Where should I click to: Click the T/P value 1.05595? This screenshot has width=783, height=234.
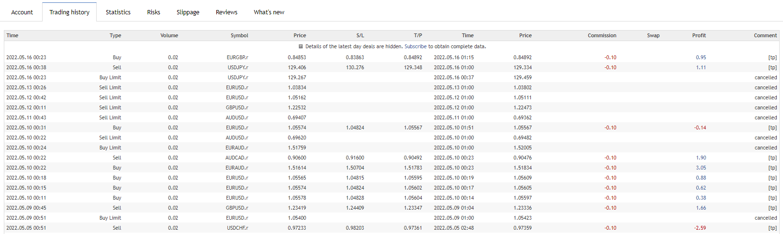pyautogui.click(x=413, y=178)
